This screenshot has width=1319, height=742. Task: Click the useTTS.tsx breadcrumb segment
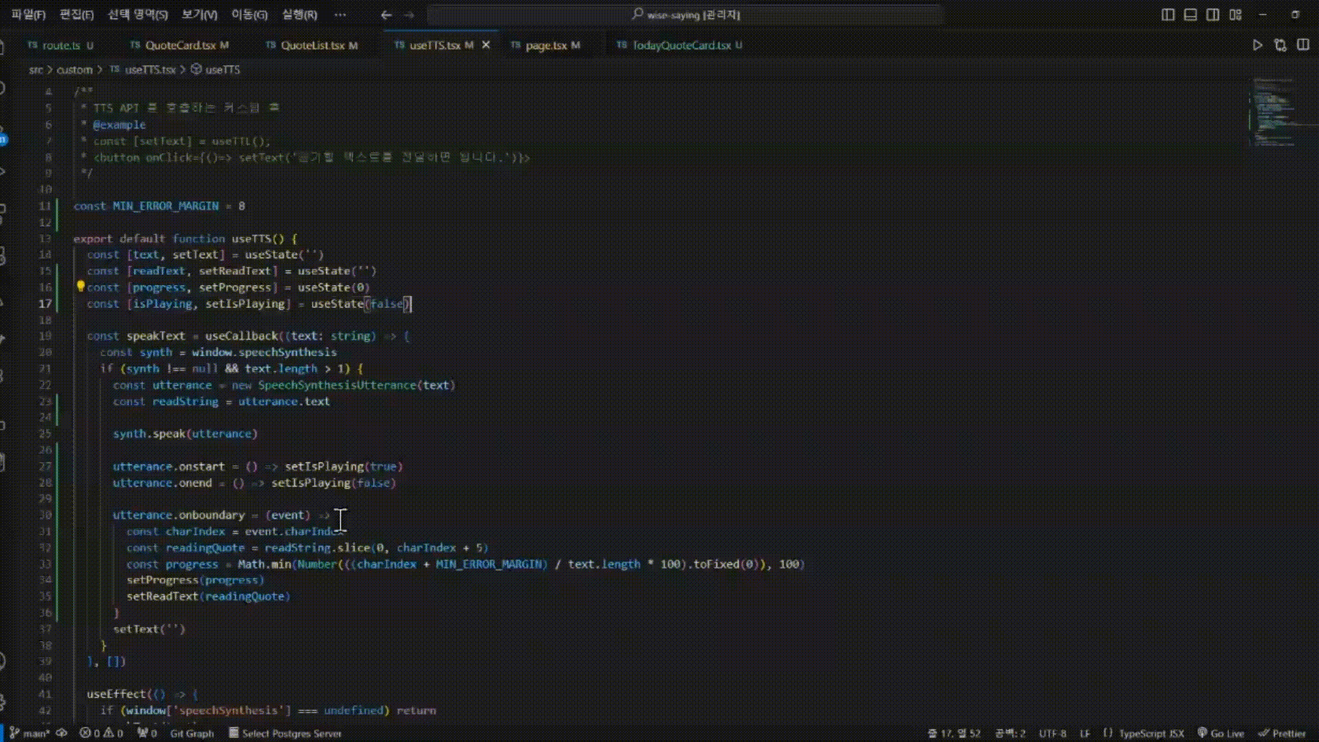pos(142,69)
